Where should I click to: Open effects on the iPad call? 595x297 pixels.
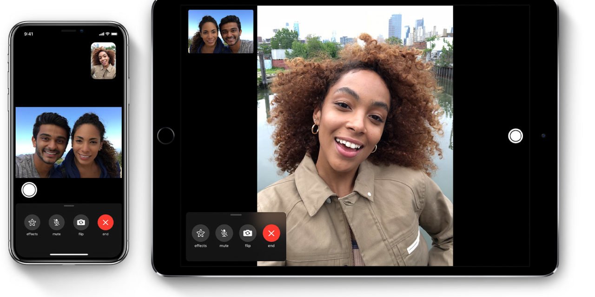(x=200, y=233)
